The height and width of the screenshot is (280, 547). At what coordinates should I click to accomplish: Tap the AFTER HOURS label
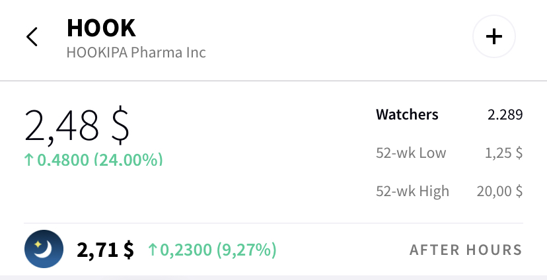[x=466, y=250]
